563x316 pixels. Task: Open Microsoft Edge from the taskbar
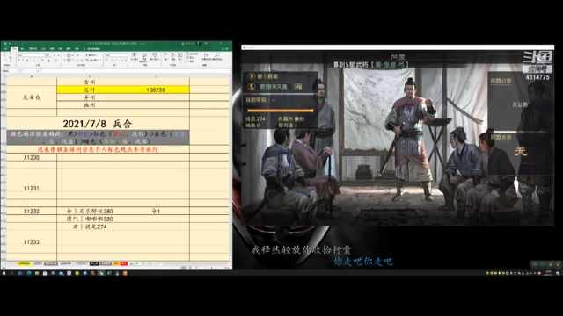29,273
